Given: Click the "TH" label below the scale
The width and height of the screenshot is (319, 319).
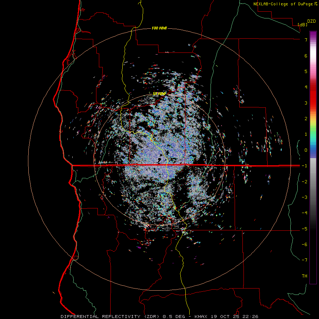Looking at the screenshot, I should click(x=304, y=276).
